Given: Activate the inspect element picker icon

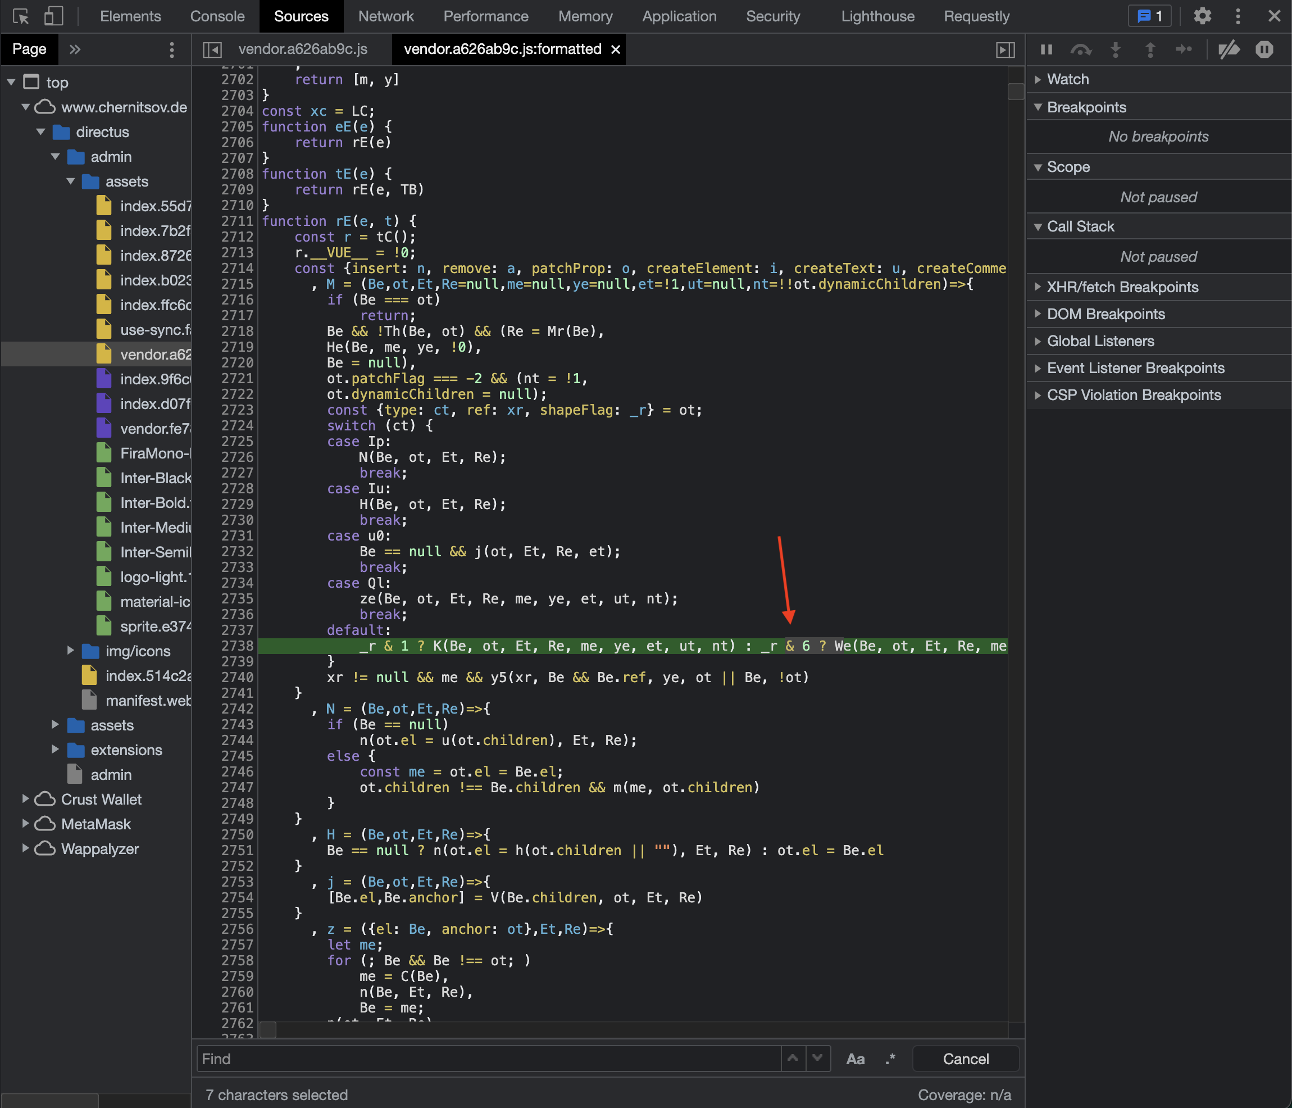Looking at the screenshot, I should (21, 16).
